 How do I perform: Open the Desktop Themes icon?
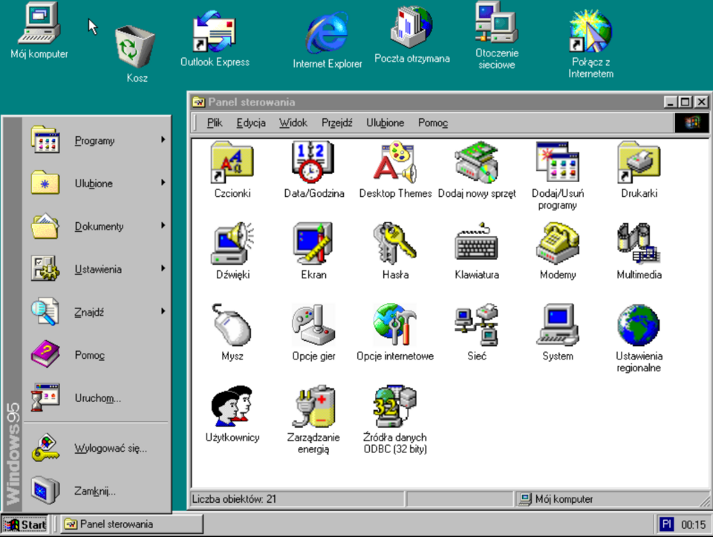(x=394, y=162)
